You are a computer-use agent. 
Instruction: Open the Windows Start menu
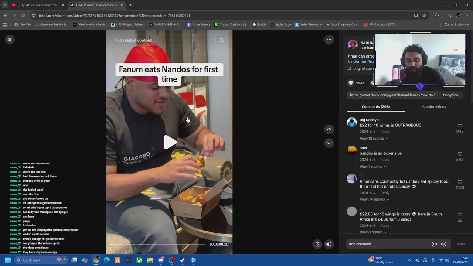(x=8, y=260)
